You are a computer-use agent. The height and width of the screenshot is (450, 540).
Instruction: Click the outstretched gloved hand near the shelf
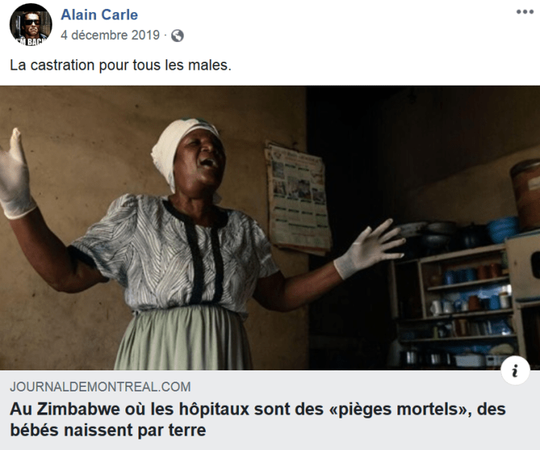369,249
